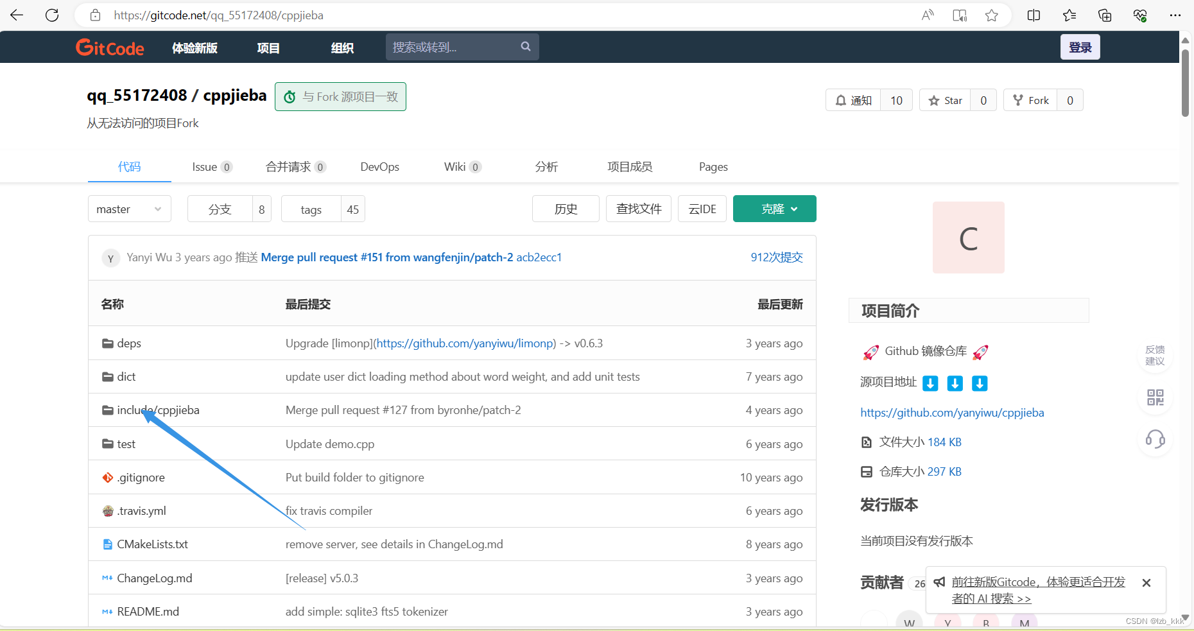Close the new GitCode promotion popup
1194x631 pixels.
1146,583
